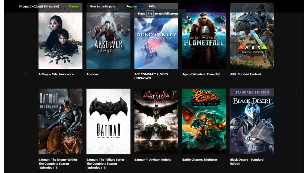Open the ACE COMBAT 7: SKIES UNKNOWN title

pos(151,76)
